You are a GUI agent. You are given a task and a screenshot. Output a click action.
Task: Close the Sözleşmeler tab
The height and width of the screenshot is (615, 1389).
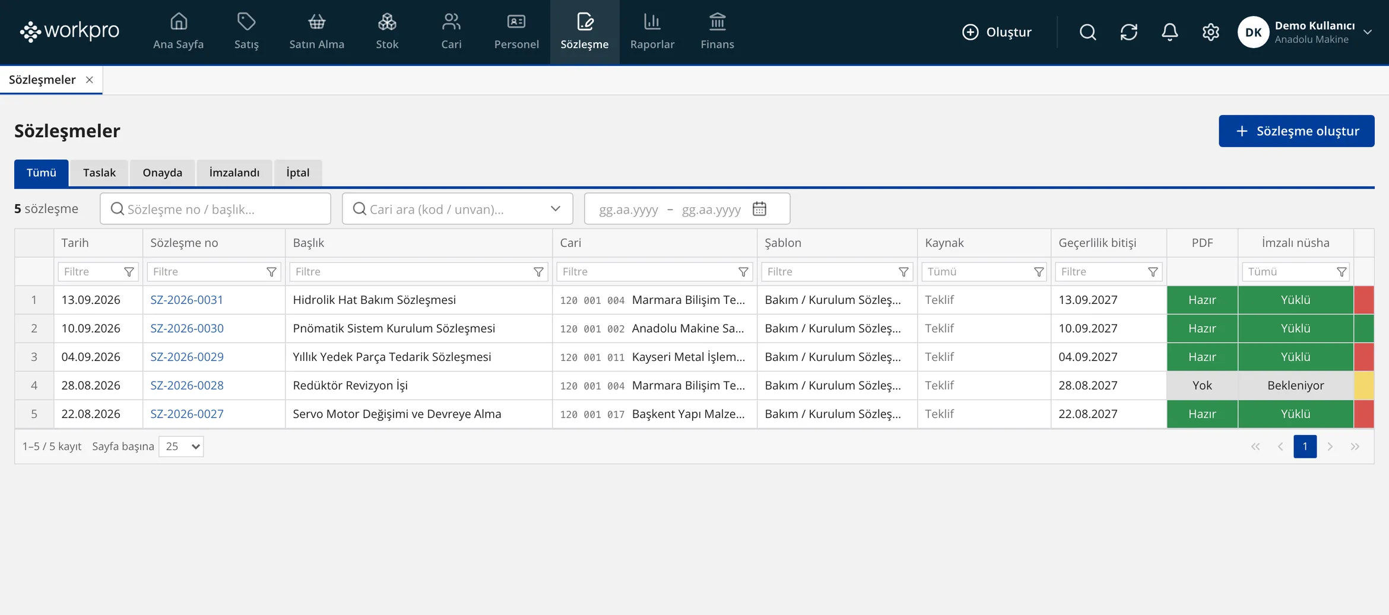click(x=90, y=80)
